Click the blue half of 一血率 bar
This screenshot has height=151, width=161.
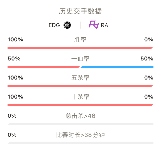(x=117, y=67)
